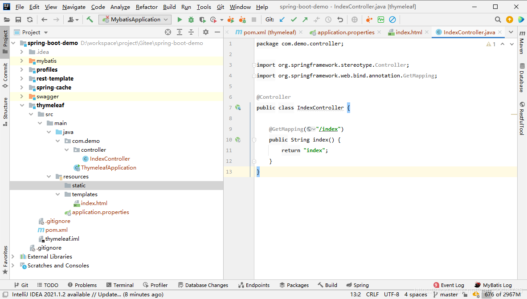Open the RestfulTool side panel
The height and width of the screenshot is (299, 527).
point(522,118)
